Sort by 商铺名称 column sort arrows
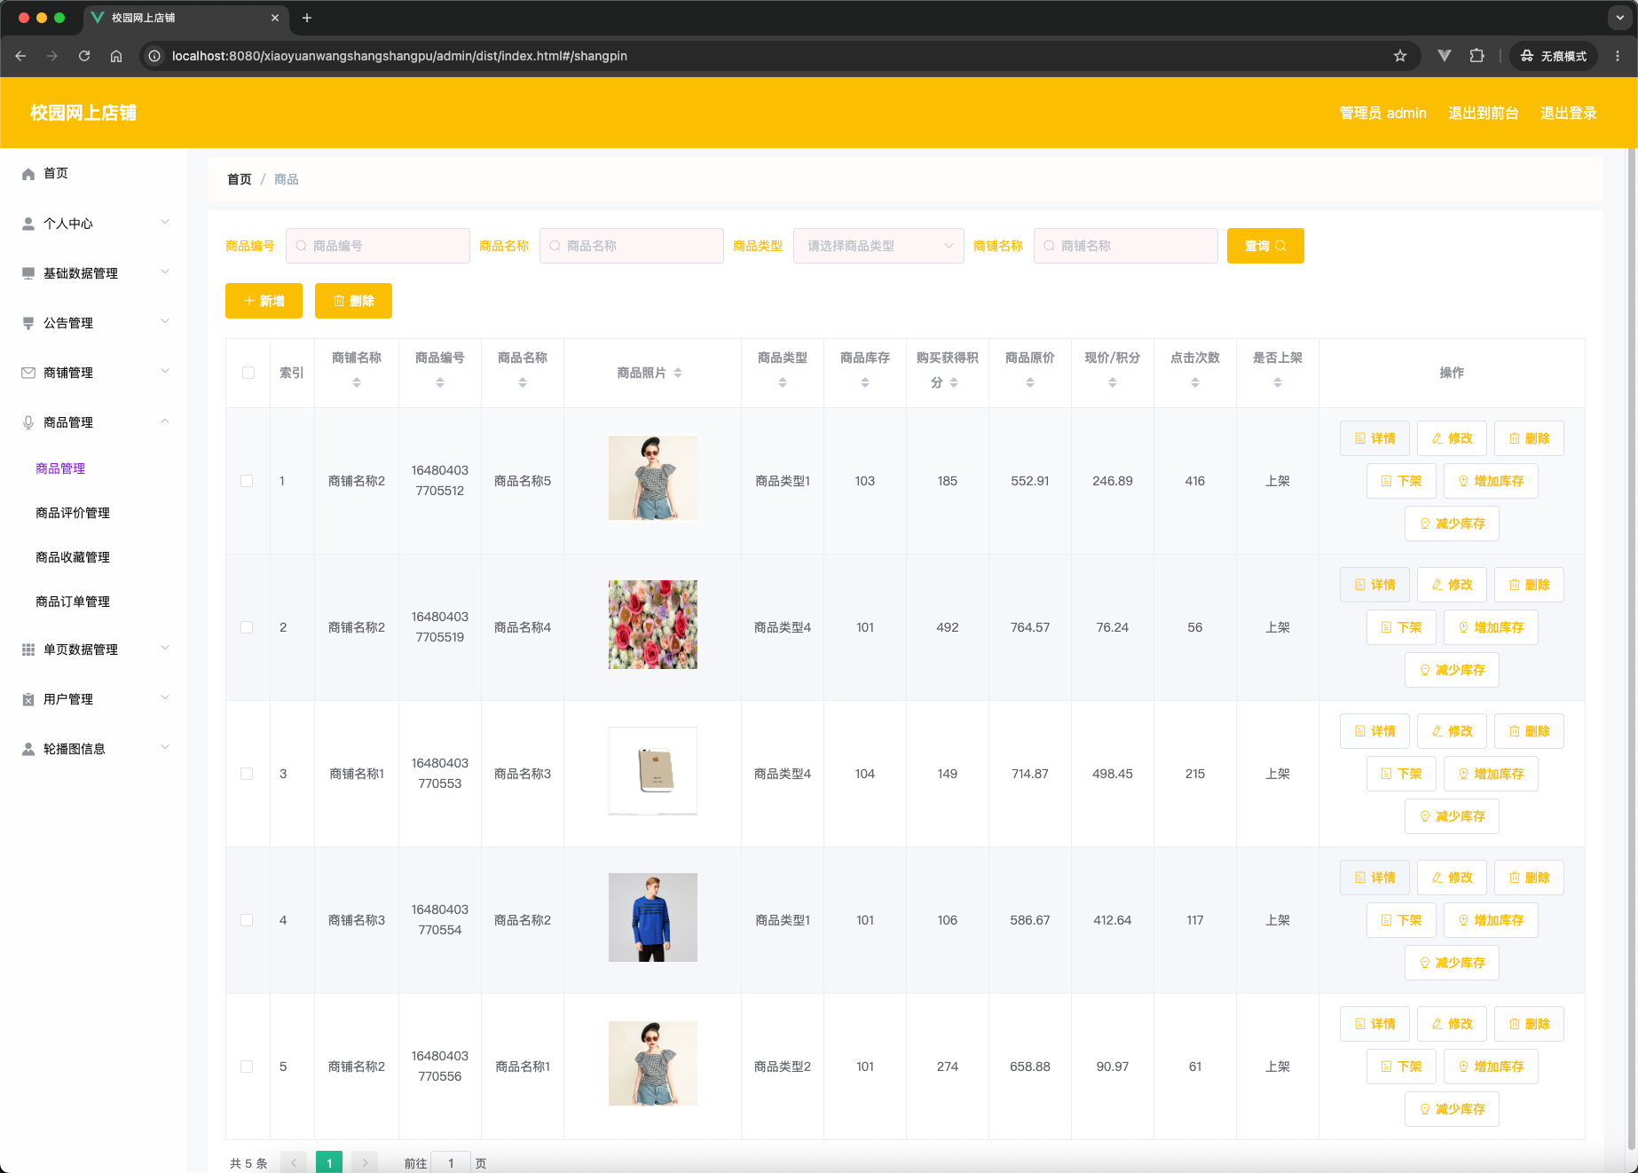The height and width of the screenshot is (1173, 1638). (357, 382)
